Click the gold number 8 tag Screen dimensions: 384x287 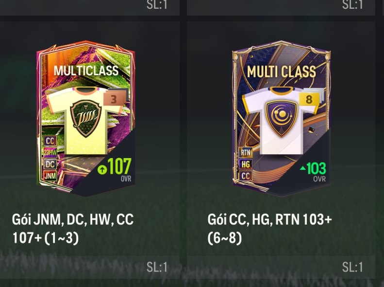tap(309, 99)
